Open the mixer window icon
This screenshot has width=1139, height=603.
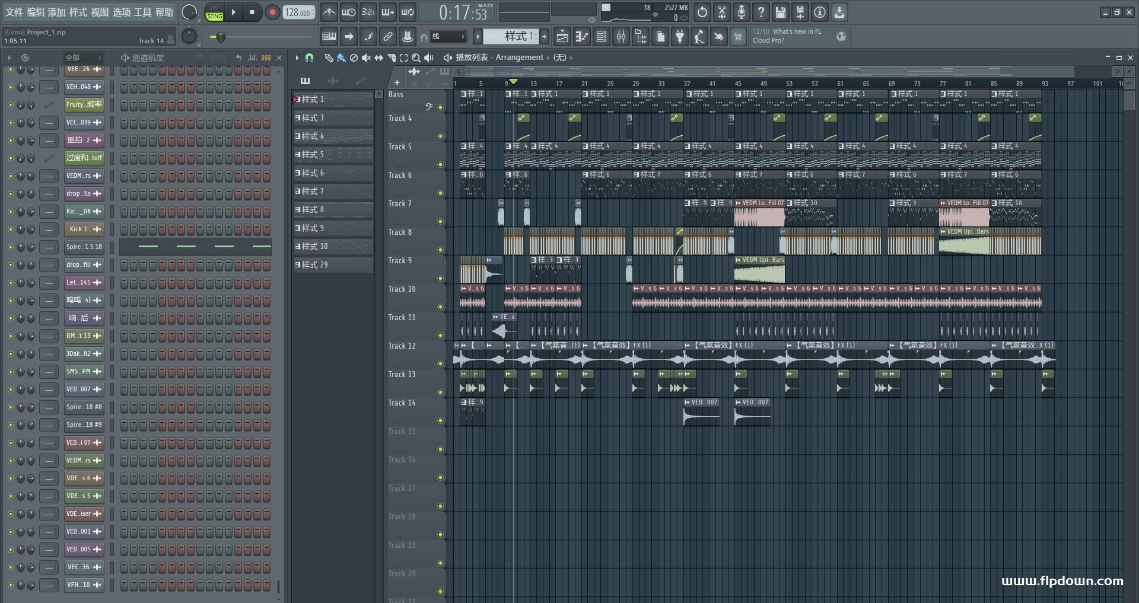pyautogui.click(x=621, y=37)
